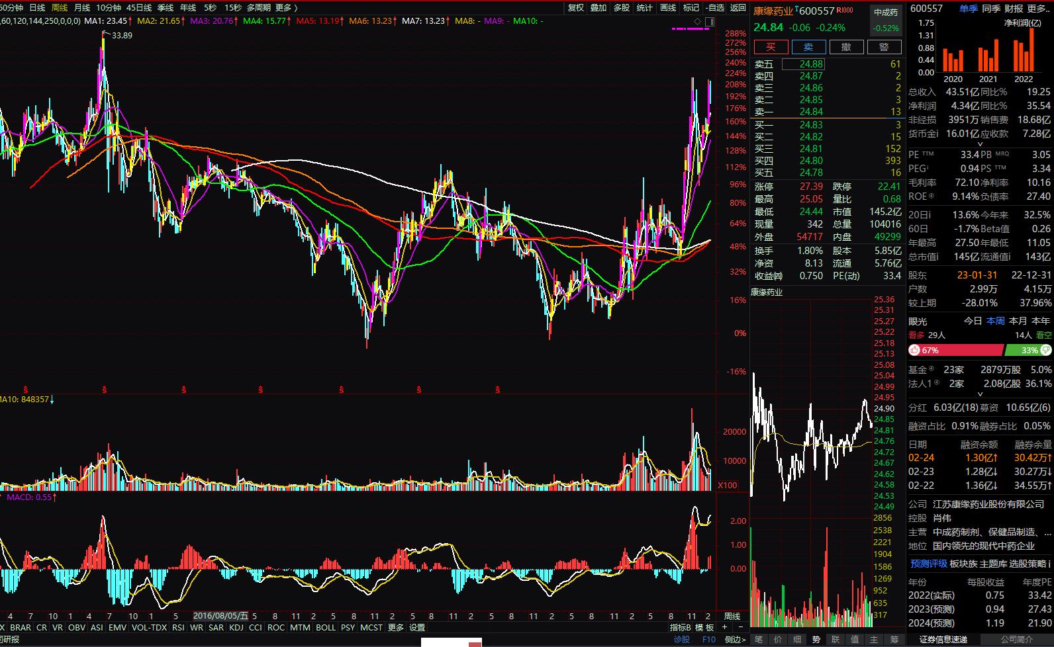Switch to 月线 monthly chart period
This screenshot has width=1054, height=647.
pos(82,8)
